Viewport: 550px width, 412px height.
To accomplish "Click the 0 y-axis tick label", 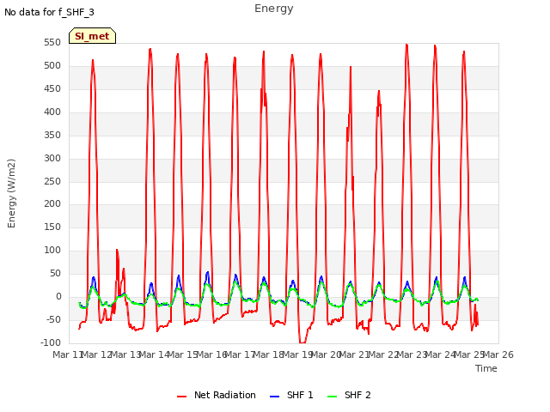I will [x=58, y=297].
